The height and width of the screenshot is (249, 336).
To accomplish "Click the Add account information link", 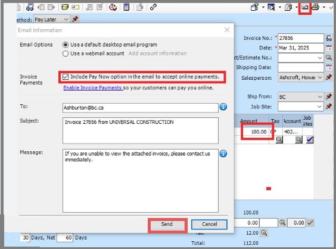I will coord(157,54).
